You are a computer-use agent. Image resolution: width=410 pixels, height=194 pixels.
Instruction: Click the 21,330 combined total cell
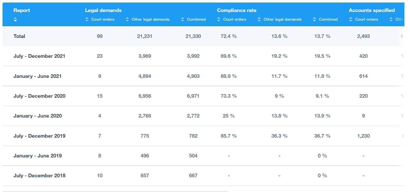tap(194, 36)
